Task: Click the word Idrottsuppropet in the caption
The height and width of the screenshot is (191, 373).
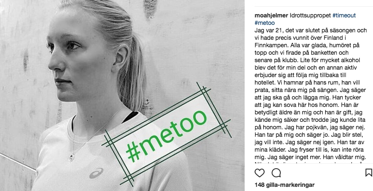Action: (x=310, y=15)
